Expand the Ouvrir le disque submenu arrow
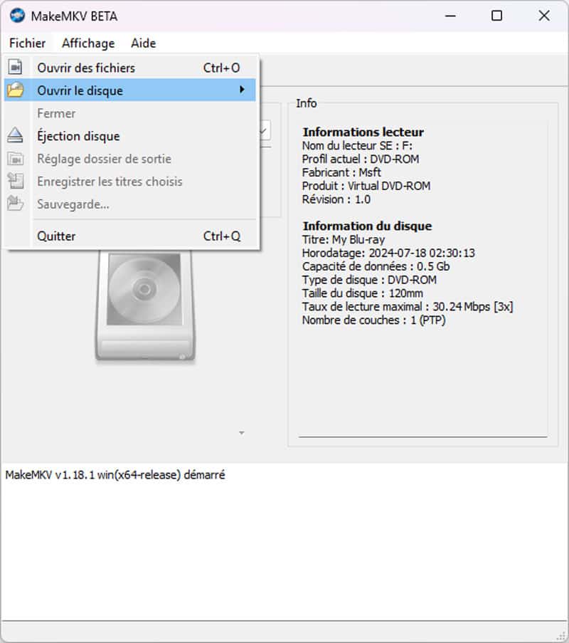 click(242, 90)
